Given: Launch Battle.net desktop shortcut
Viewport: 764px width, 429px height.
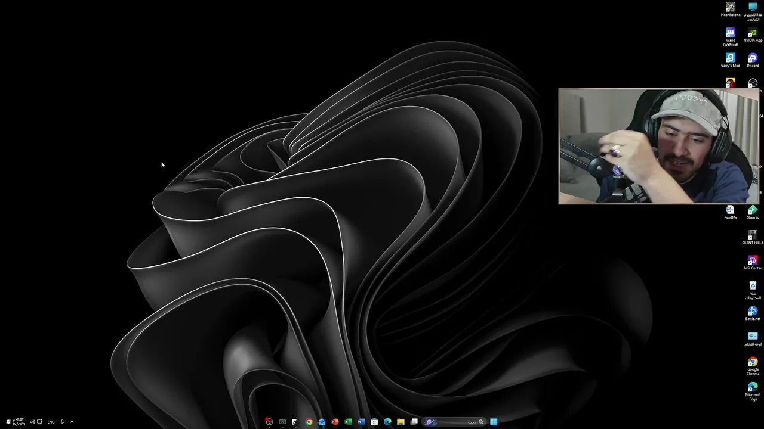Looking at the screenshot, I should pos(753,313).
